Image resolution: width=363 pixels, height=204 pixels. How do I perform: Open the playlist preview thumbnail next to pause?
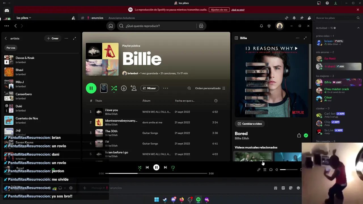pos(104,88)
